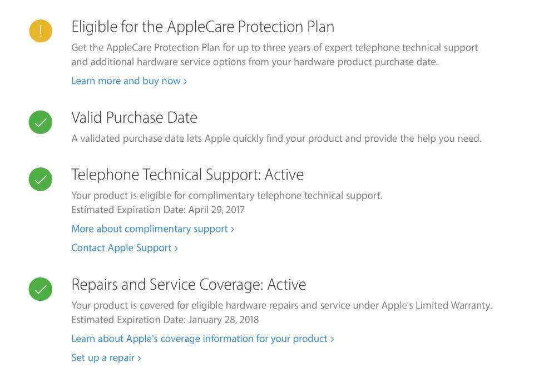Image resolution: width=534 pixels, height=387 pixels.
Task: Select the Repairs and Service Coverage: Active heading
Action: click(189, 285)
